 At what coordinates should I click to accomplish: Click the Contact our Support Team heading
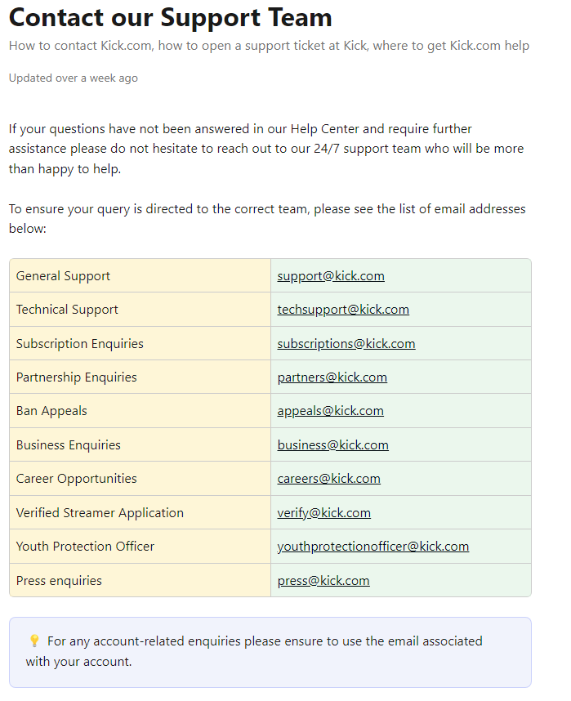point(171,18)
